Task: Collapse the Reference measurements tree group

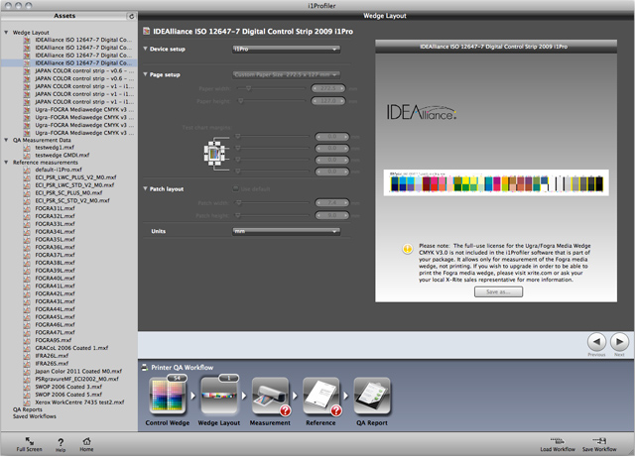Action: point(6,162)
